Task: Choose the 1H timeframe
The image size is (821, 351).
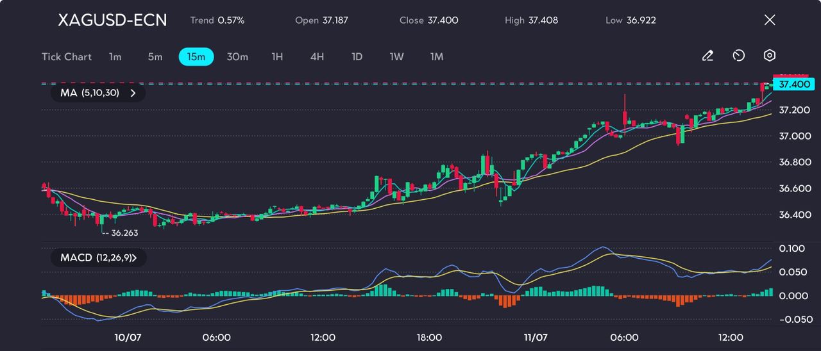Action: 277,57
